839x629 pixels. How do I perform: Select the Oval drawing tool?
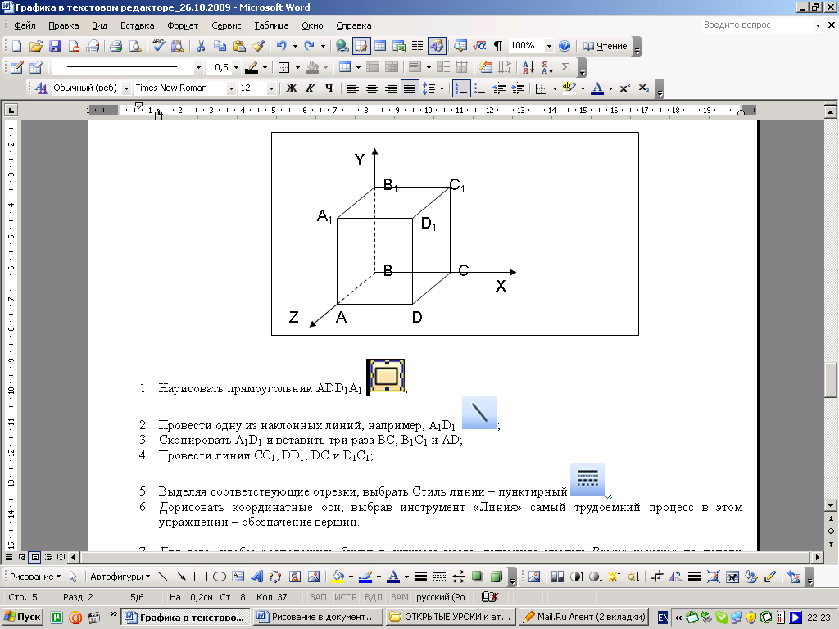tap(220, 577)
